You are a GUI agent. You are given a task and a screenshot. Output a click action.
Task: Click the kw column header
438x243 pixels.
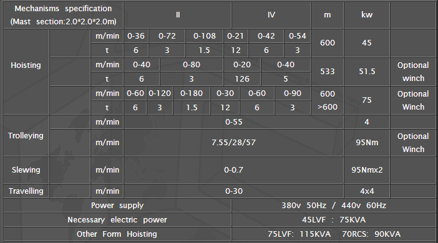coord(367,15)
